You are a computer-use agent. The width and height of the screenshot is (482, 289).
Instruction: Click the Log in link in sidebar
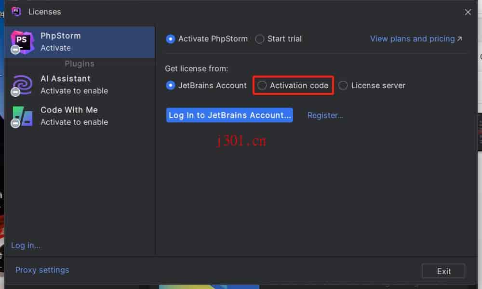click(x=26, y=245)
